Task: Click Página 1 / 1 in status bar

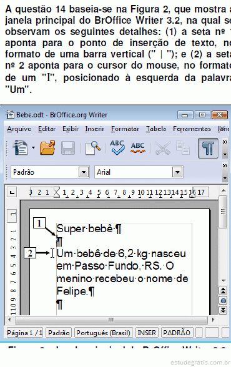Action: coord(24,333)
